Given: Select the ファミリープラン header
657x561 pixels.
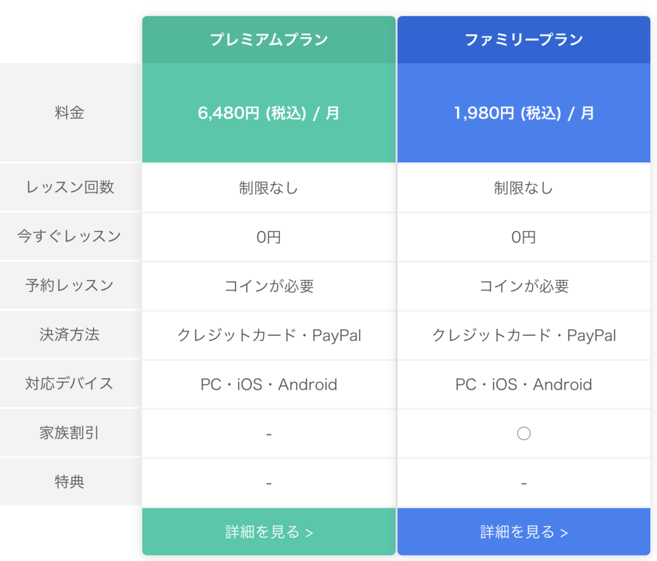Looking at the screenshot, I should click(x=524, y=39).
